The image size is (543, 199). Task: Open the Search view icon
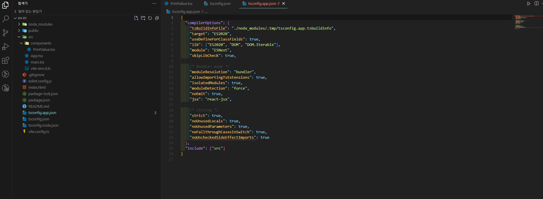coord(5,19)
